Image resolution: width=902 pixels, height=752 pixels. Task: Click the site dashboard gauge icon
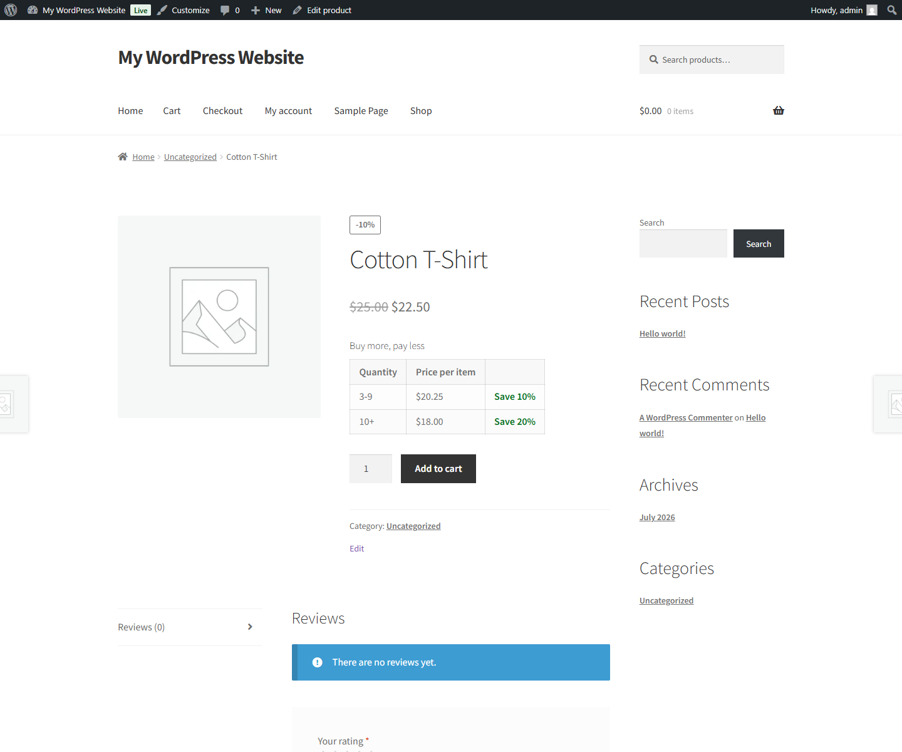[x=33, y=10]
